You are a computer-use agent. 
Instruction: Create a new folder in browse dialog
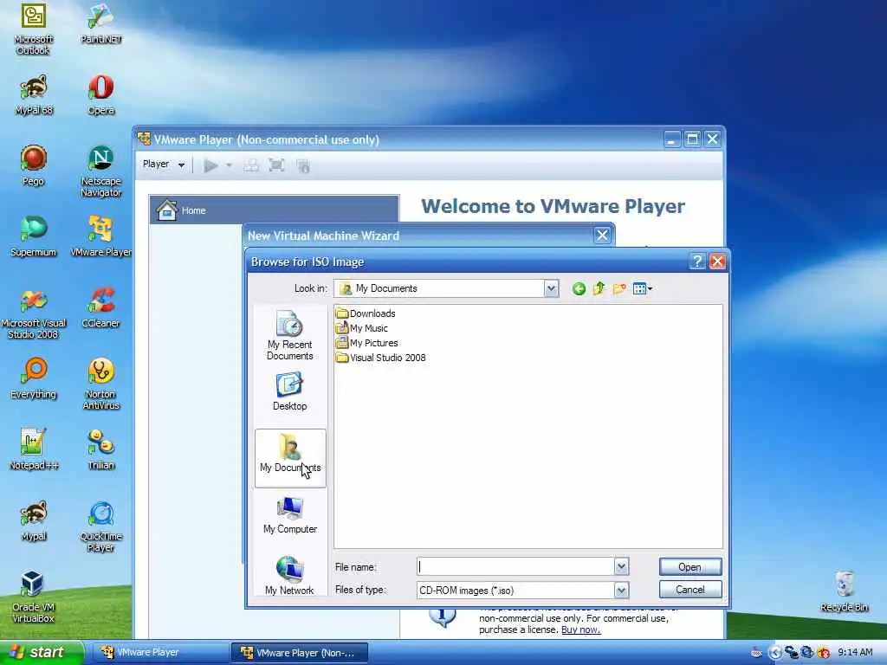click(619, 289)
